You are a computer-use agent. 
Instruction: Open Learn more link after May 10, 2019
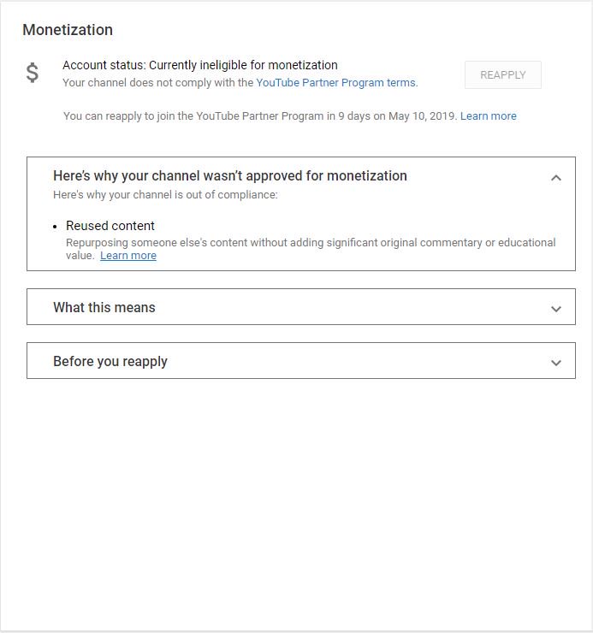point(489,116)
